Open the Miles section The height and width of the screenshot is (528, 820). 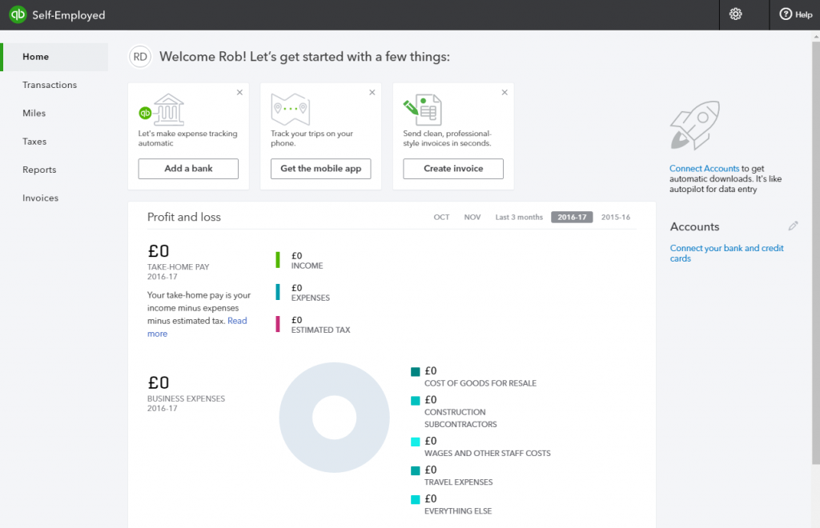point(34,114)
